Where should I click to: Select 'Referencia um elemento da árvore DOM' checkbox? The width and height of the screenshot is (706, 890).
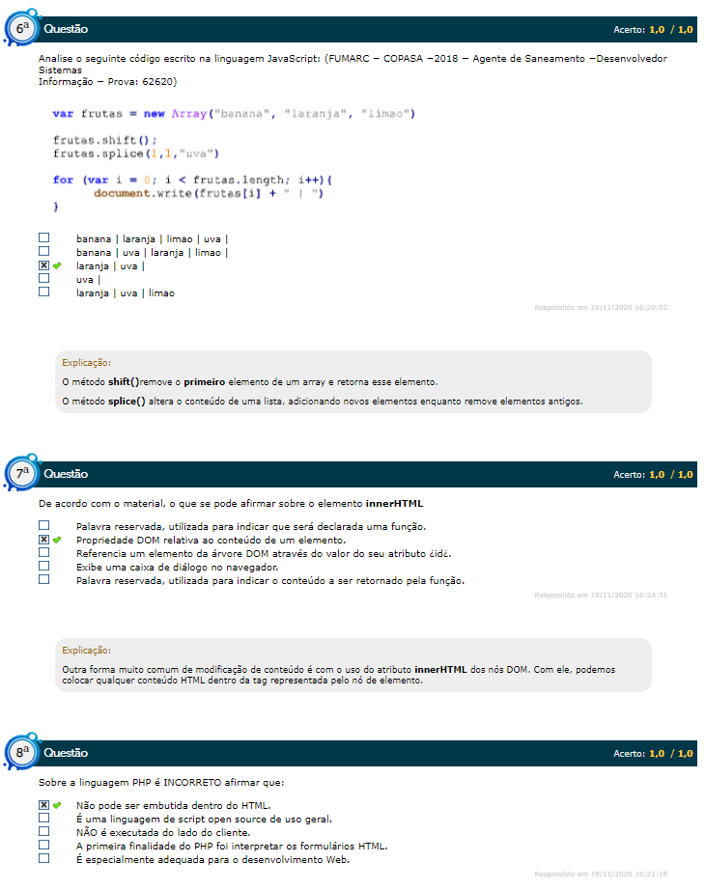pos(43,553)
